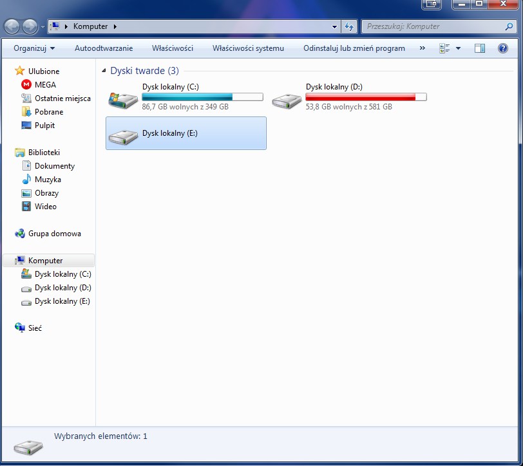Open the Muzyka library
Image resolution: width=523 pixels, height=466 pixels.
[48, 180]
